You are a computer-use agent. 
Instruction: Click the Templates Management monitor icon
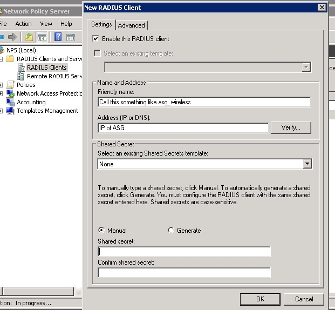coord(10,111)
